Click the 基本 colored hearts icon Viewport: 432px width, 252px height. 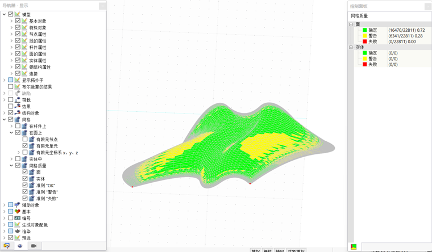18,212
